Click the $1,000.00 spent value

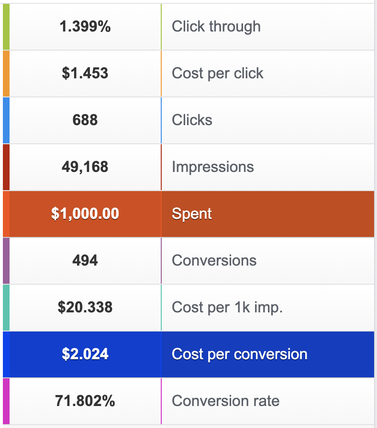(85, 214)
